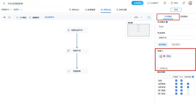This screenshot has width=196, height=103.
Task: Expand the 流程版本 version dropdown arrow
Action: coord(21,10)
